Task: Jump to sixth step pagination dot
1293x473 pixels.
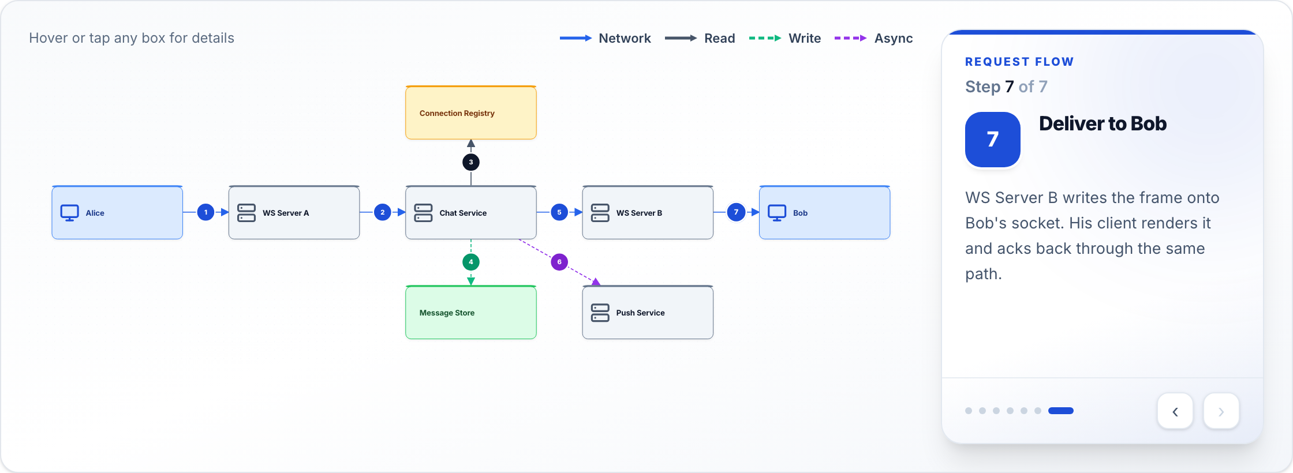Action: (x=1038, y=411)
